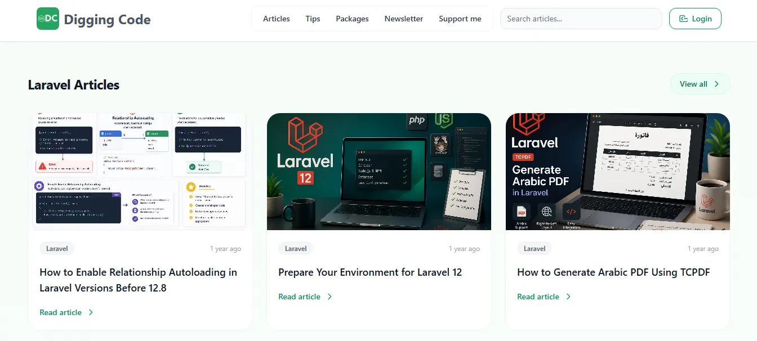Screen dimensions: 757x341
Task: Open the Packages nav item
Action: pyautogui.click(x=352, y=19)
